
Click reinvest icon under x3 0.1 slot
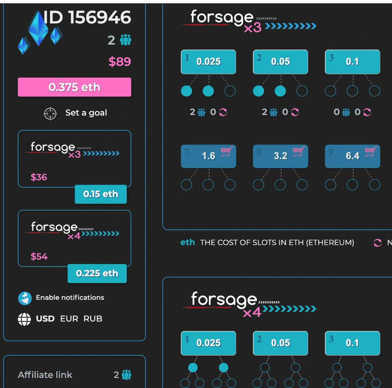(x=367, y=112)
